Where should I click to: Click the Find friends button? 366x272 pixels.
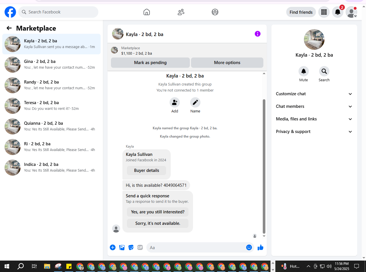pos(301,12)
